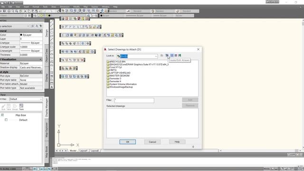This screenshot has height=171, width=304.
Task: Open the Display Manager side tab
Action: 47,107
